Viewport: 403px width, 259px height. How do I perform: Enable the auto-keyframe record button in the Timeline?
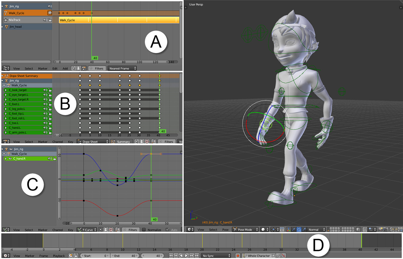(238, 256)
